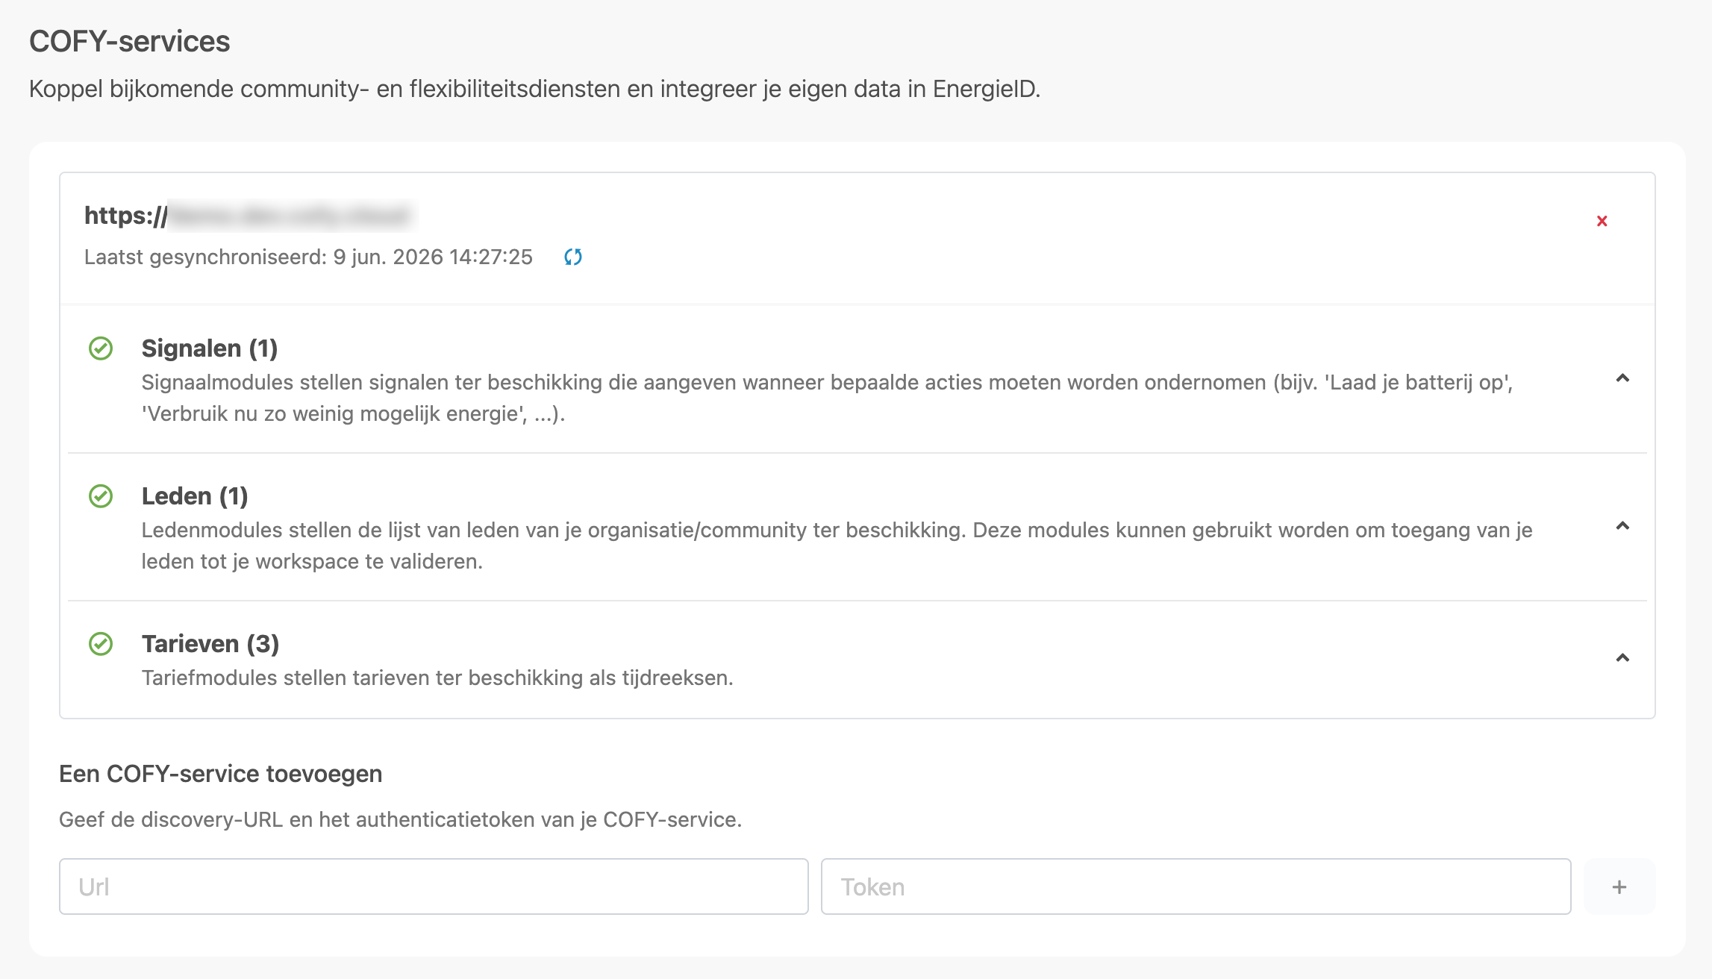1712x979 pixels.
Task: Click the Leden (1) heading
Action: (x=195, y=496)
